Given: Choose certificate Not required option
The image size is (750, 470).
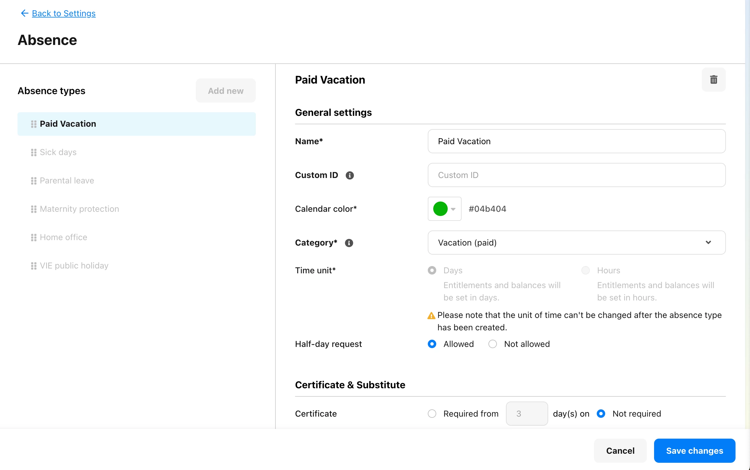Looking at the screenshot, I should [x=600, y=413].
